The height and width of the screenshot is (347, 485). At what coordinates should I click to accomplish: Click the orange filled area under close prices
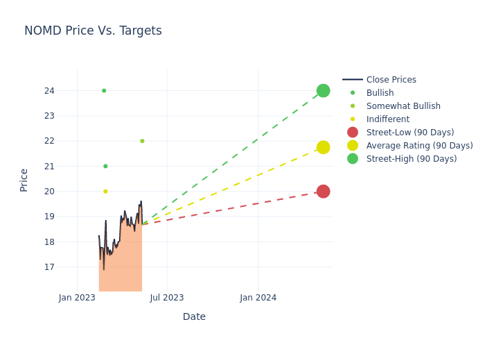coord(121,267)
